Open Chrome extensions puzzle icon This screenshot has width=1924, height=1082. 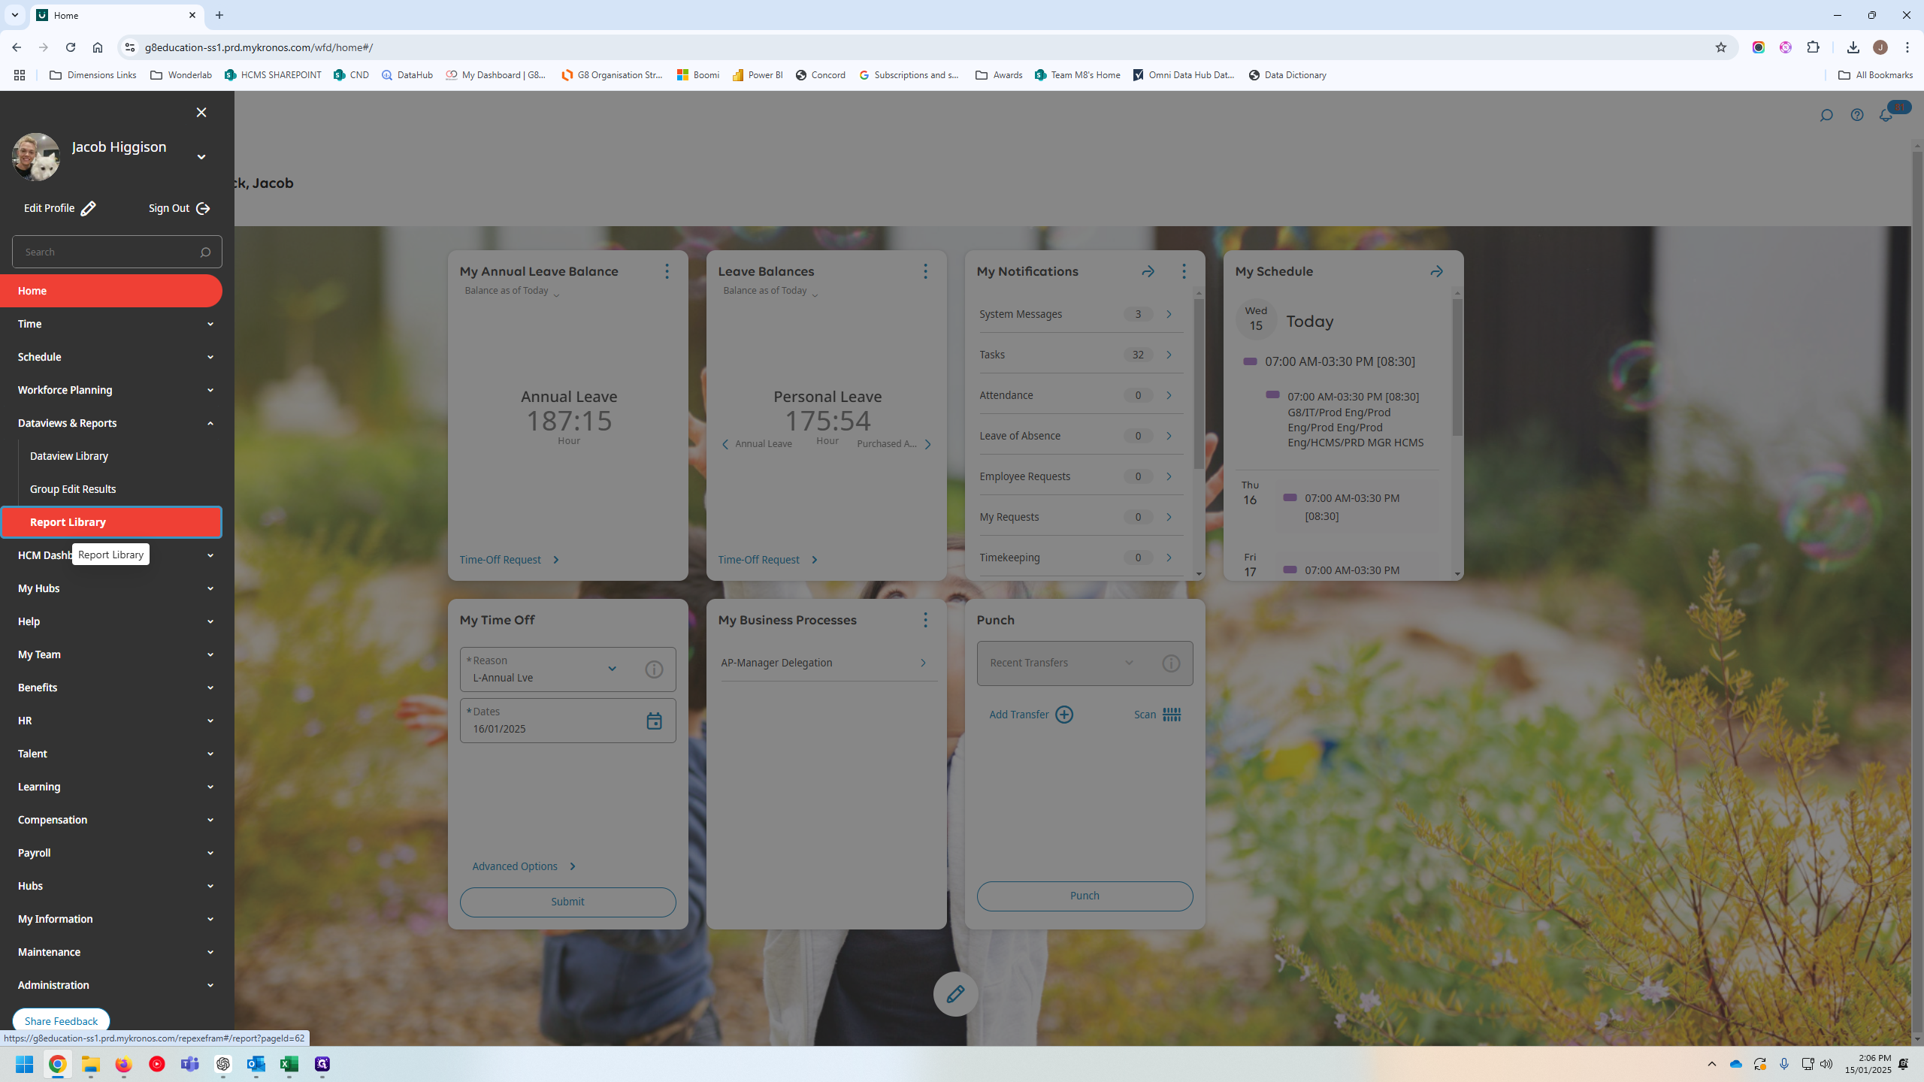click(1814, 47)
